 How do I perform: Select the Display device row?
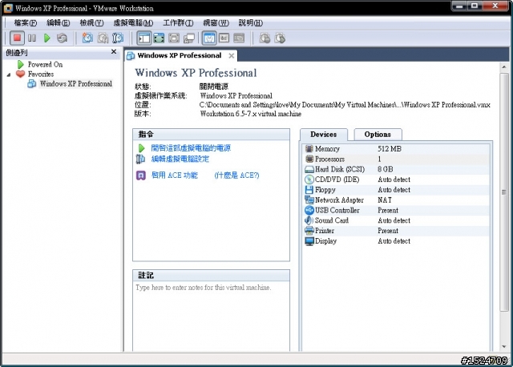coord(396,241)
